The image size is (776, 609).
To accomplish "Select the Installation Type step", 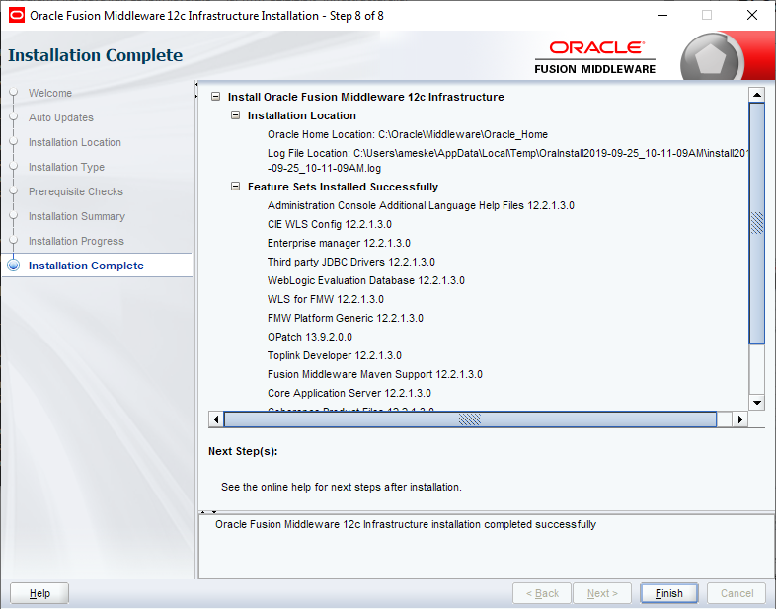I will pos(66,167).
